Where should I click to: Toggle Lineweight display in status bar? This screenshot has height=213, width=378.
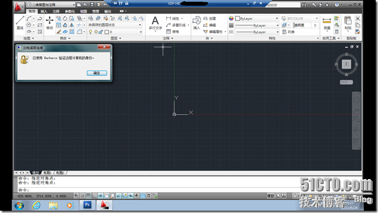click(x=137, y=195)
